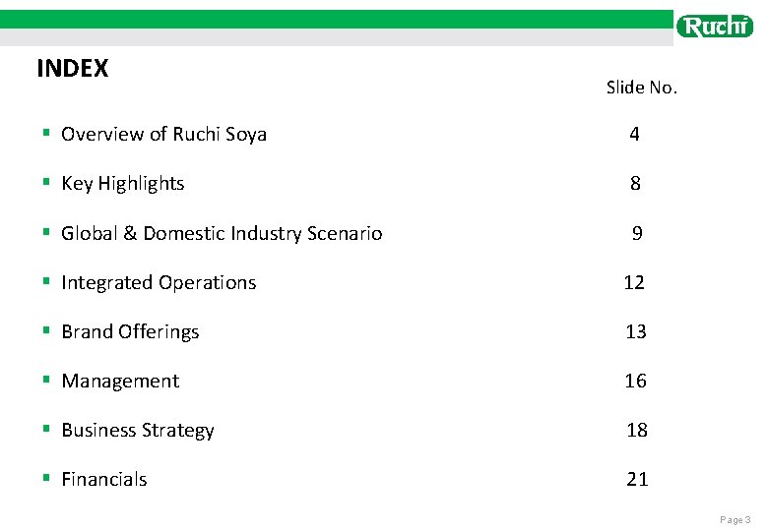Select slide number 21 beside Financials
768x531 pixels.
[637, 480]
